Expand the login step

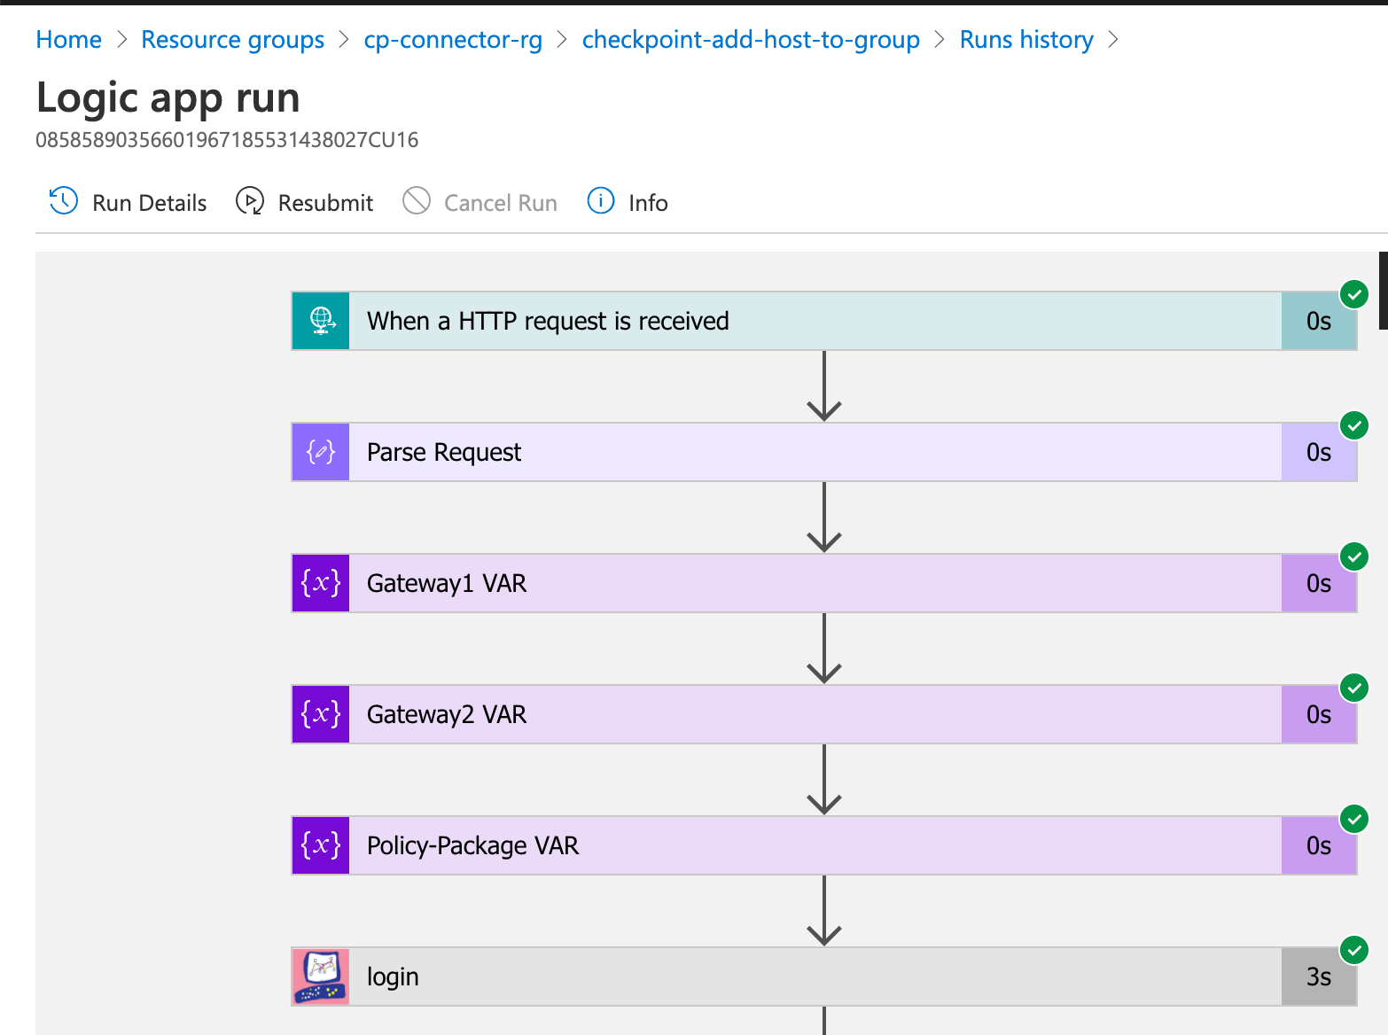pos(824,977)
